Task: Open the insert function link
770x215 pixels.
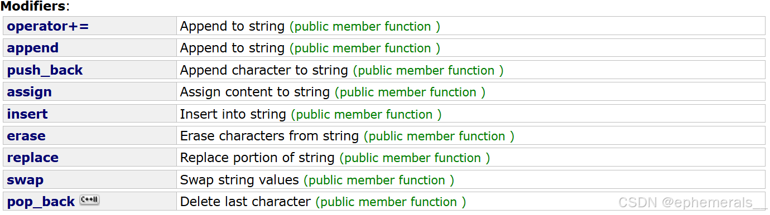Action: pyautogui.click(x=27, y=114)
